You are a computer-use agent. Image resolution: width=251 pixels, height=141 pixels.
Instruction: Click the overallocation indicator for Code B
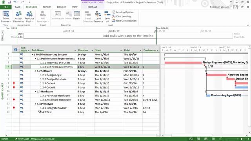[14, 87]
